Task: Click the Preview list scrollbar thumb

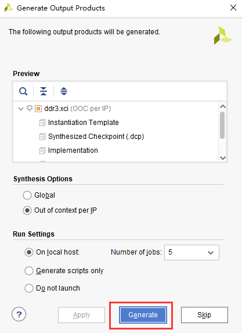Action: 222,125
